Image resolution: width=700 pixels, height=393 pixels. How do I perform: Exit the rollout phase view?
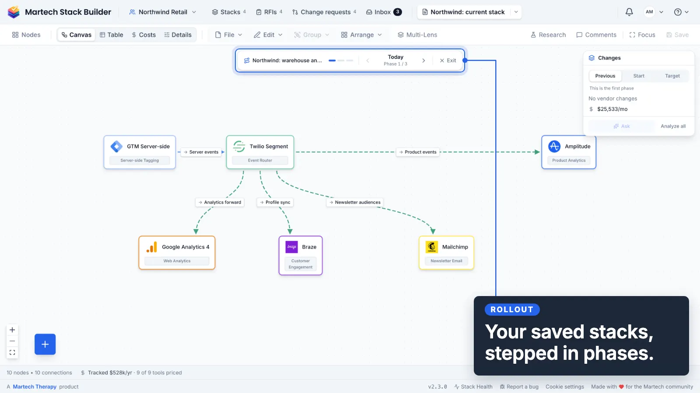point(448,60)
